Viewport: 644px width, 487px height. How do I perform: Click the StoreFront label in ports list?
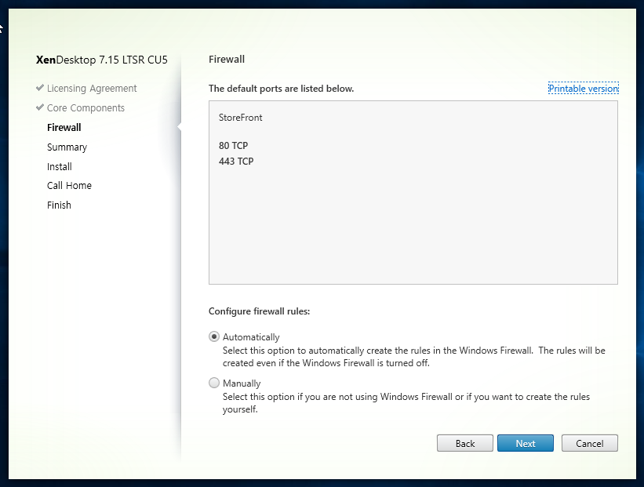[240, 118]
